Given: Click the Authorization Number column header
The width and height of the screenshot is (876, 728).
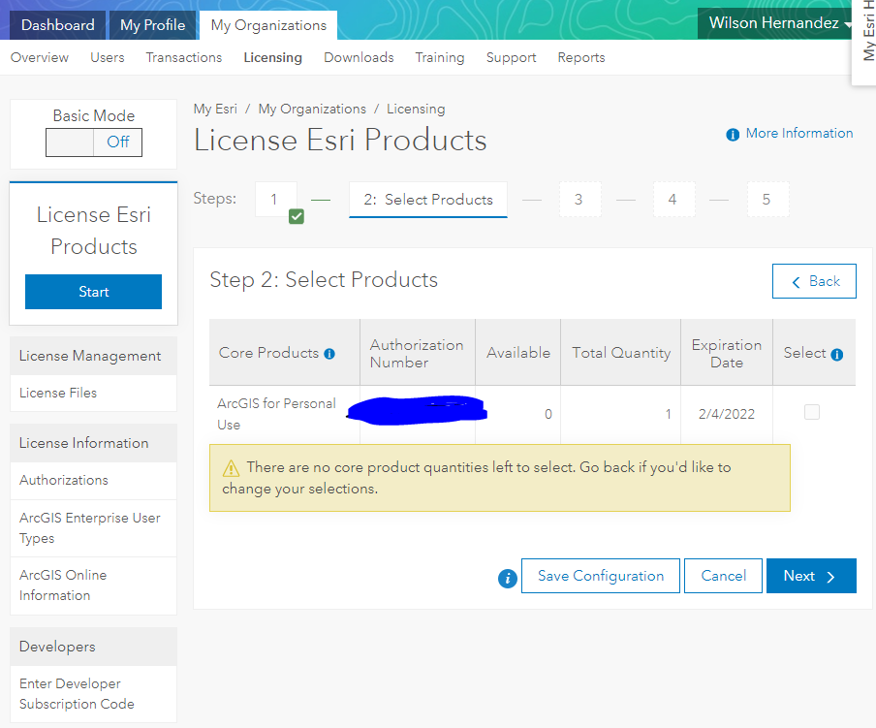Looking at the screenshot, I should point(417,354).
